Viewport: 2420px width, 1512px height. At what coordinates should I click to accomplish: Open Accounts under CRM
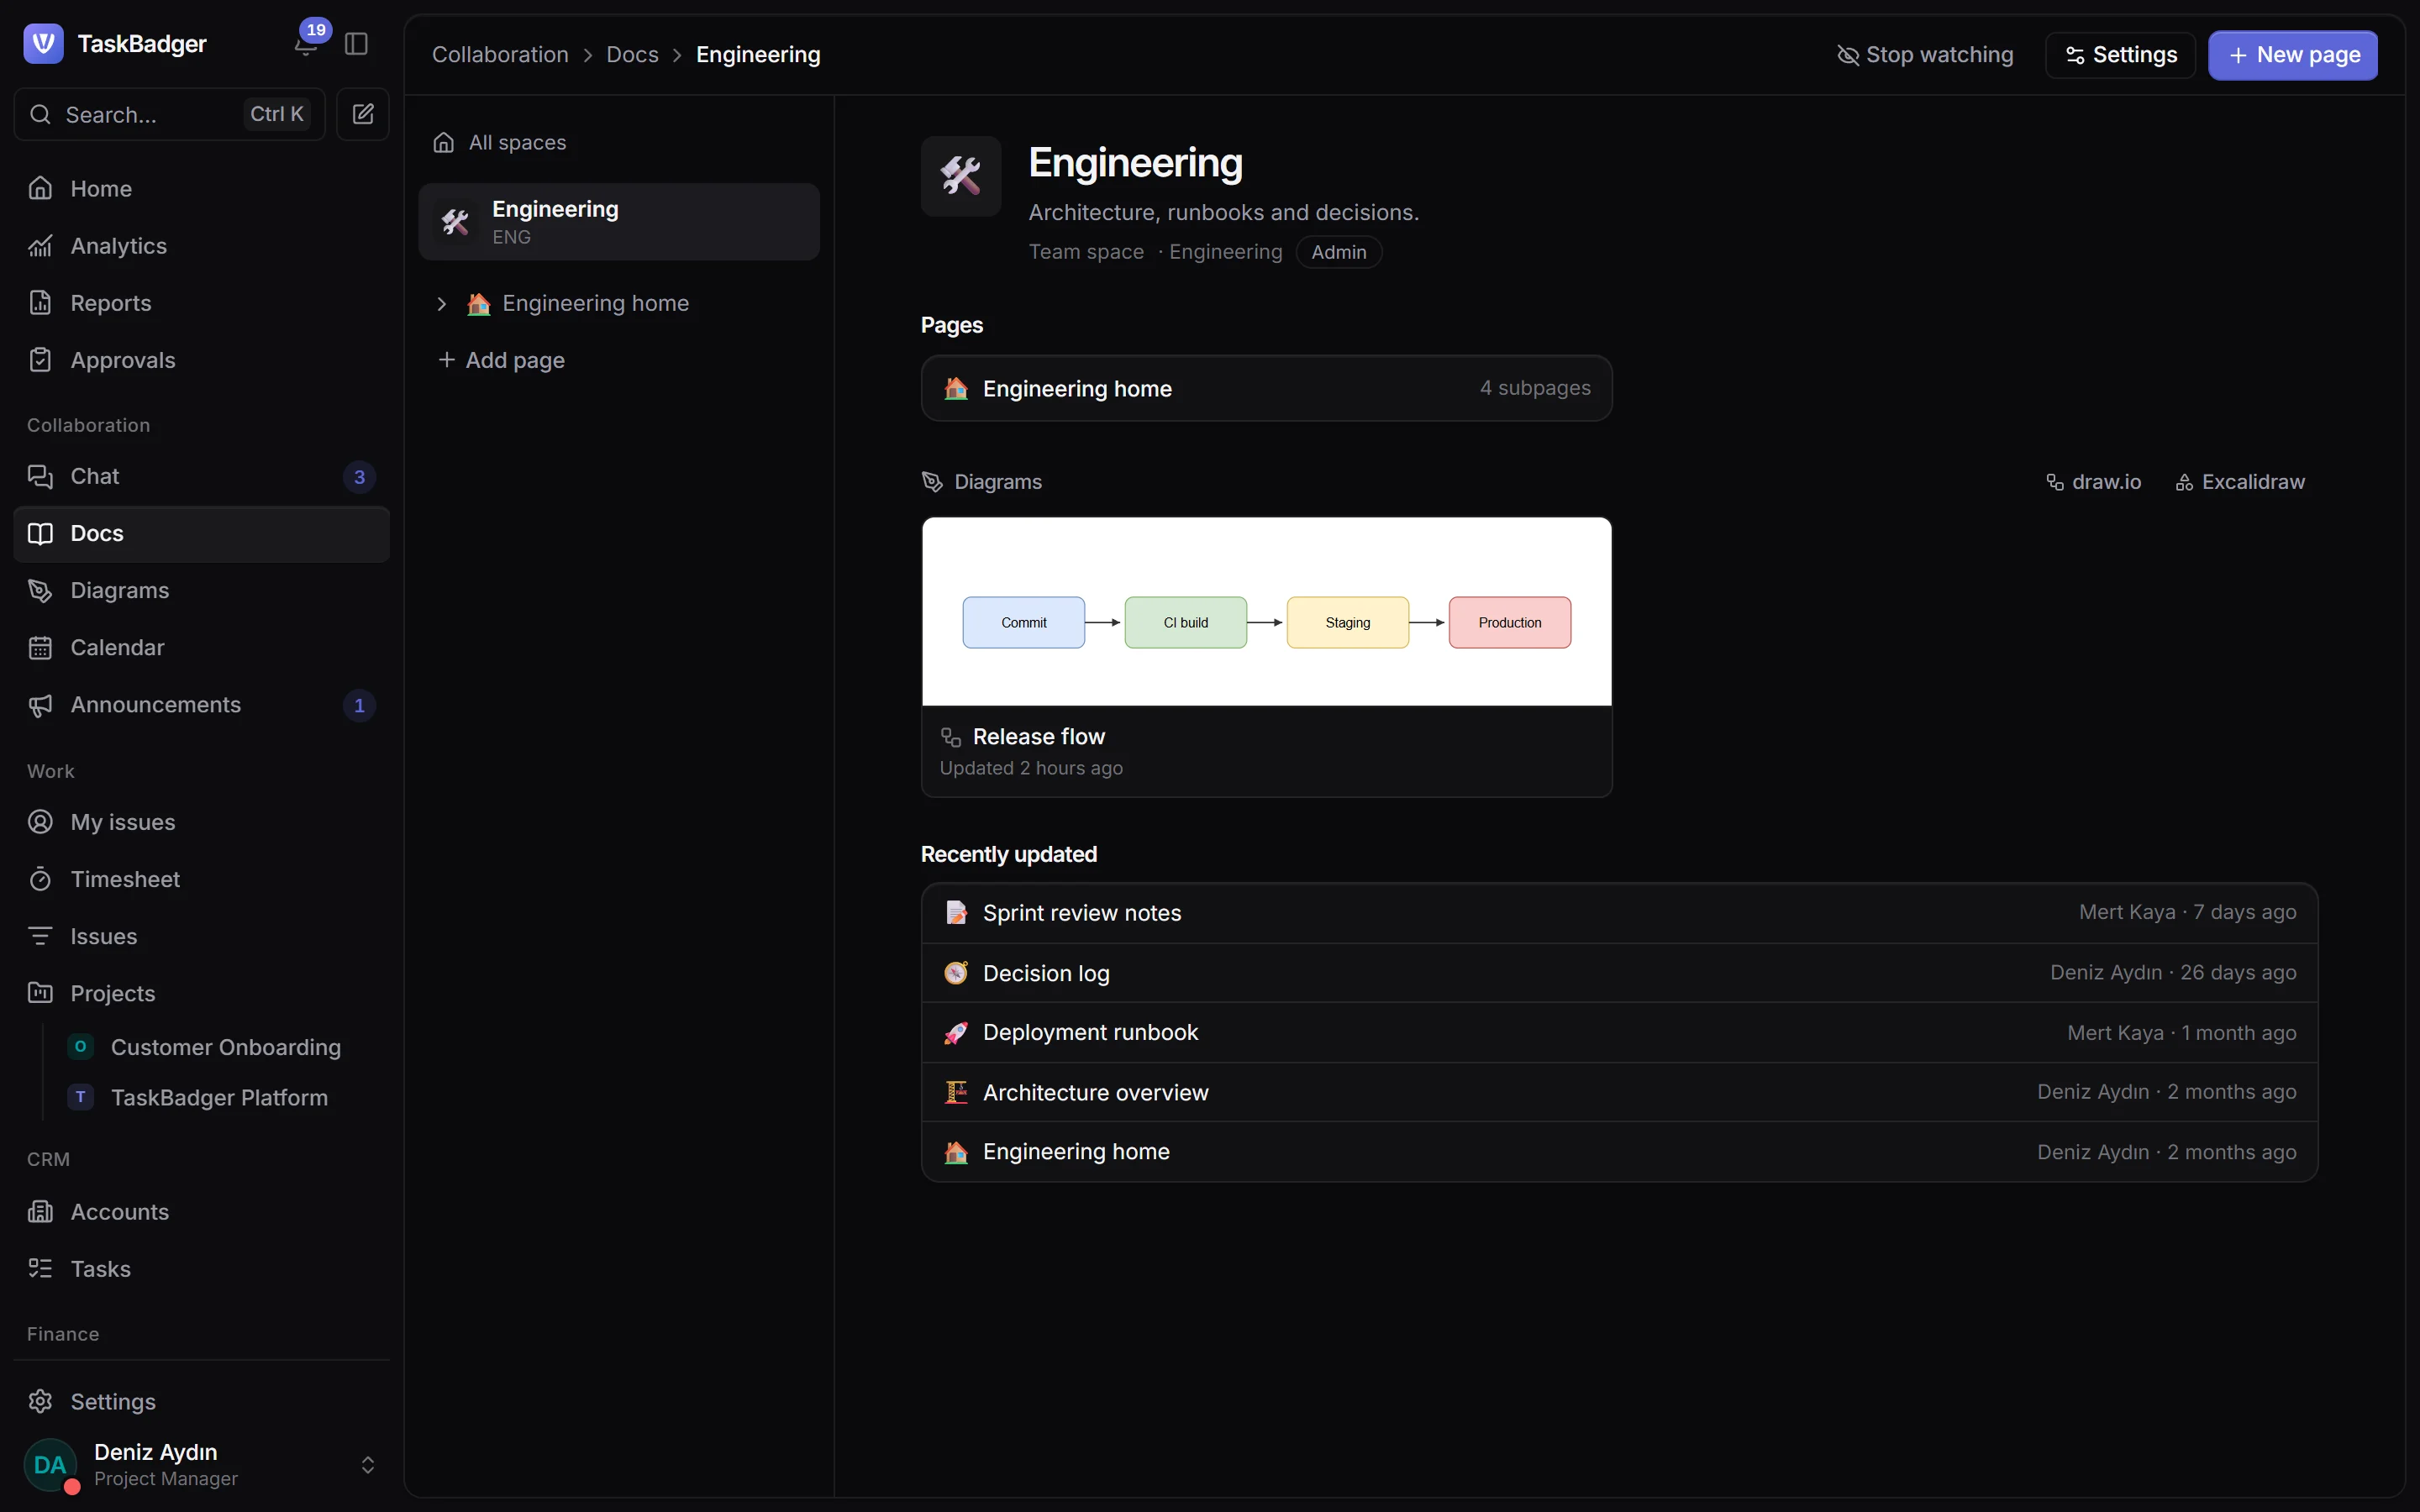point(201,1212)
